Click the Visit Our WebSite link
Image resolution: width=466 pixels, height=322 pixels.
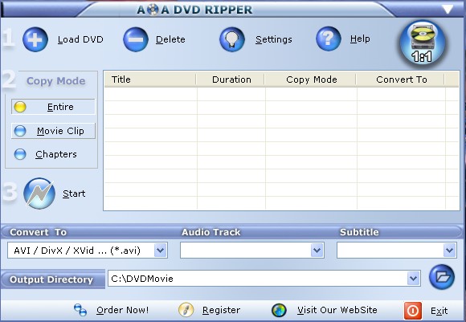pyautogui.click(x=337, y=310)
